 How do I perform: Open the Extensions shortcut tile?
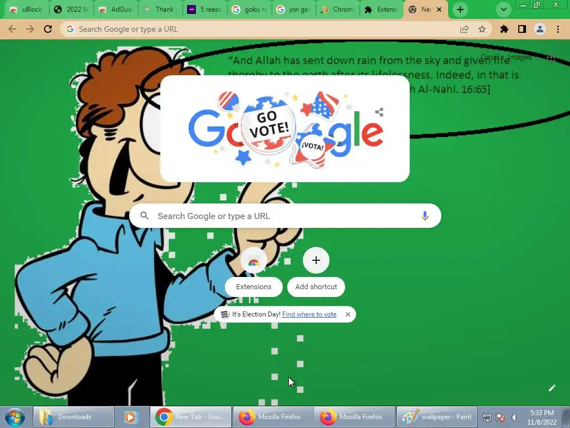254,271
